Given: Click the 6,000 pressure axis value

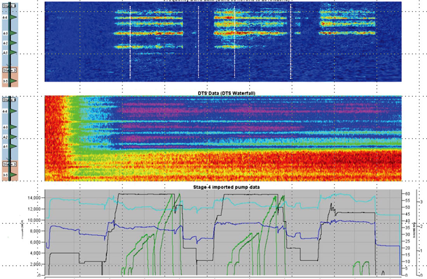Looking at the screenshot, I should click(x=35, y=242).
